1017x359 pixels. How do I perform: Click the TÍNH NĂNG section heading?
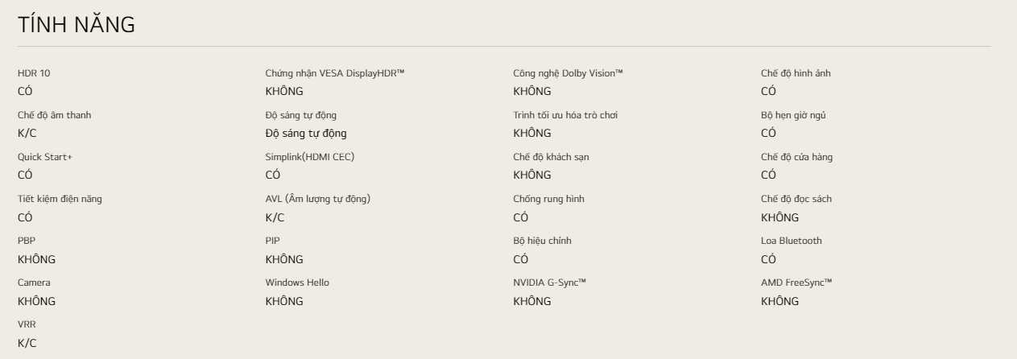pos(76,26)
